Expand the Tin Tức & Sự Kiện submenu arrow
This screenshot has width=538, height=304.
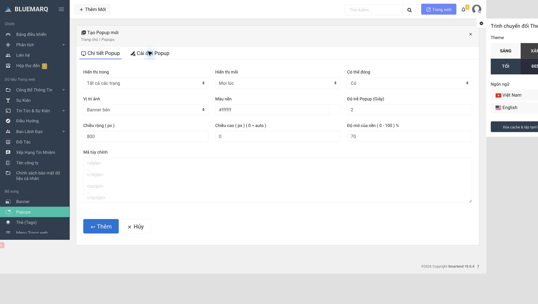click(x=64, y=111)
